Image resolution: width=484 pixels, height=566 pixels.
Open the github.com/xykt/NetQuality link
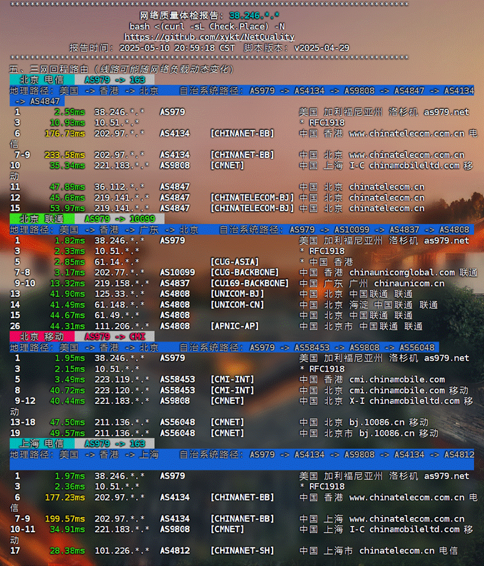tap(209, 37)
